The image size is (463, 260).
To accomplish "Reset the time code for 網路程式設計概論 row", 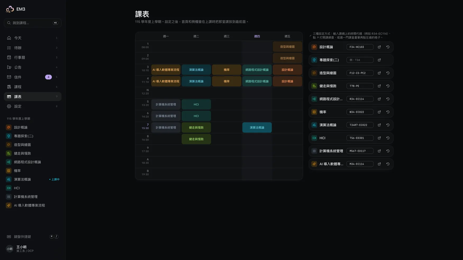I will (388, 99).
